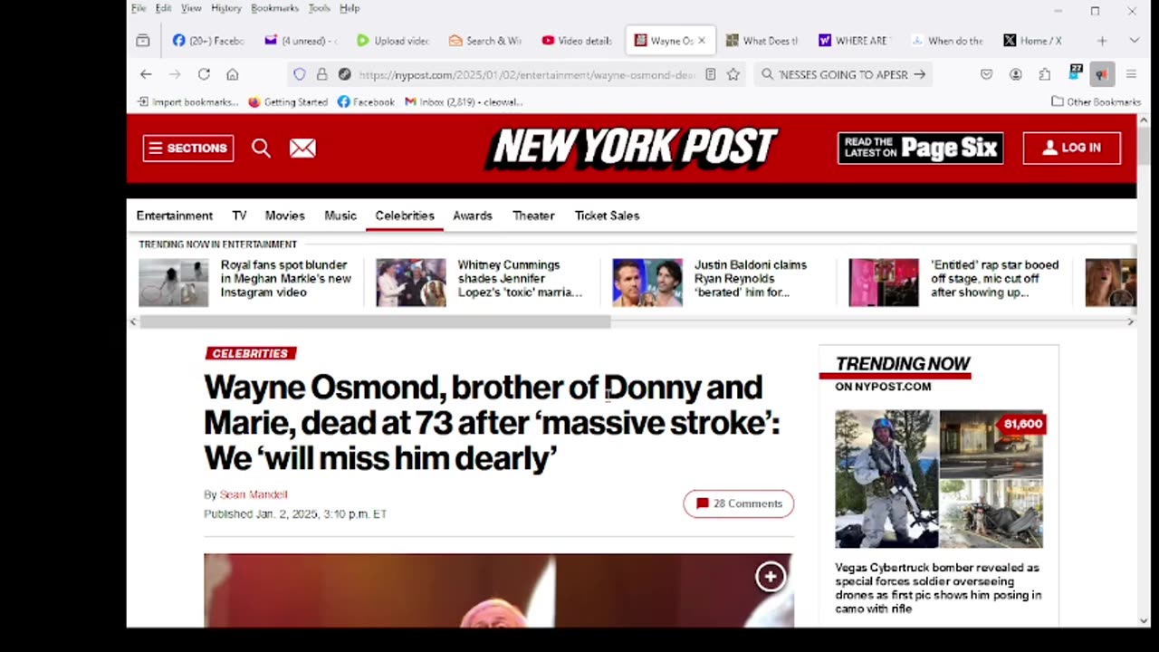This screenshot has height=652, width=1159.
Task: Reload the current page
Action: tap(204, 74)
